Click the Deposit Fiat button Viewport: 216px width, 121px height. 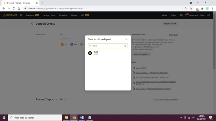click(170, 24)
